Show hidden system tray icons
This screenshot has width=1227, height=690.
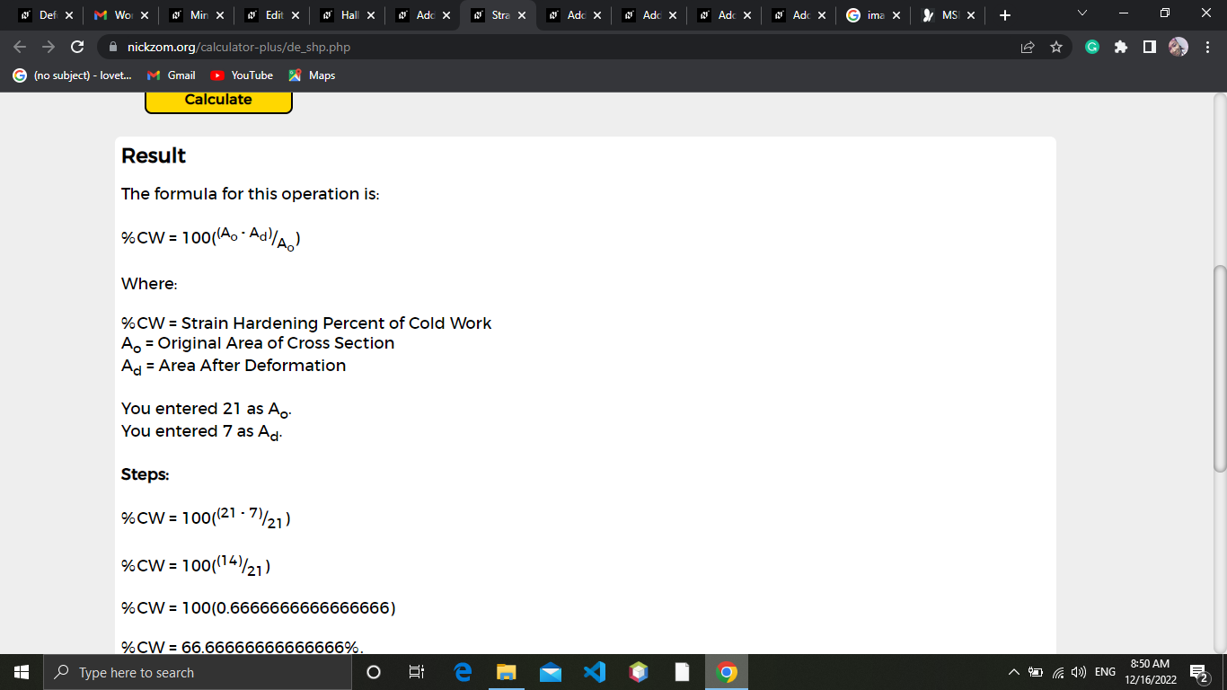point(1014,672)
